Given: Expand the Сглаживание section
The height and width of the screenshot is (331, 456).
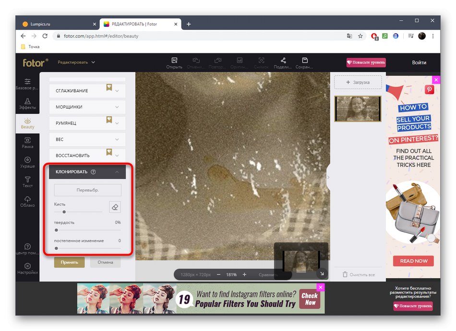Looking at the screenshot, I should 87,90.
